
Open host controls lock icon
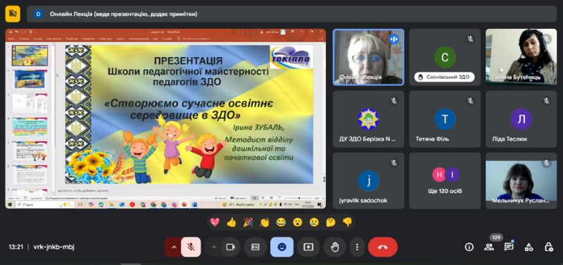548,247
